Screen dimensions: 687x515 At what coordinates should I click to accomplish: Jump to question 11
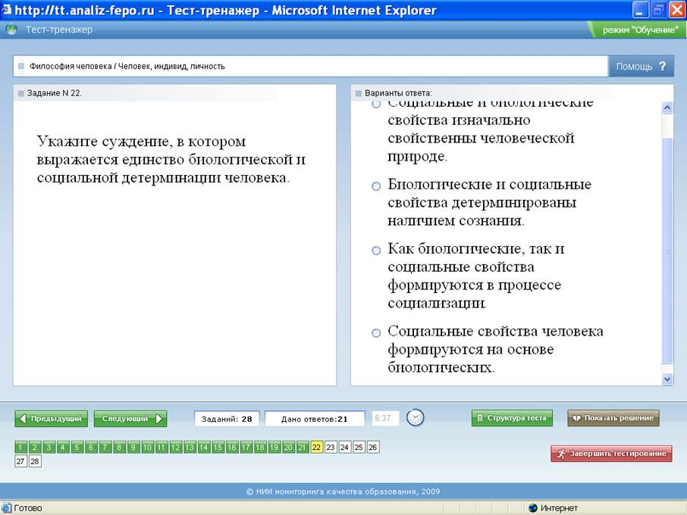point(162,447)
